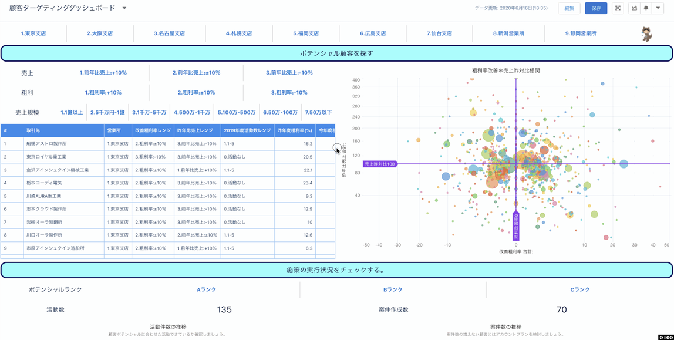674x340 pixels.
Task: Click the 営業所 column header
Action: [118, 131]
